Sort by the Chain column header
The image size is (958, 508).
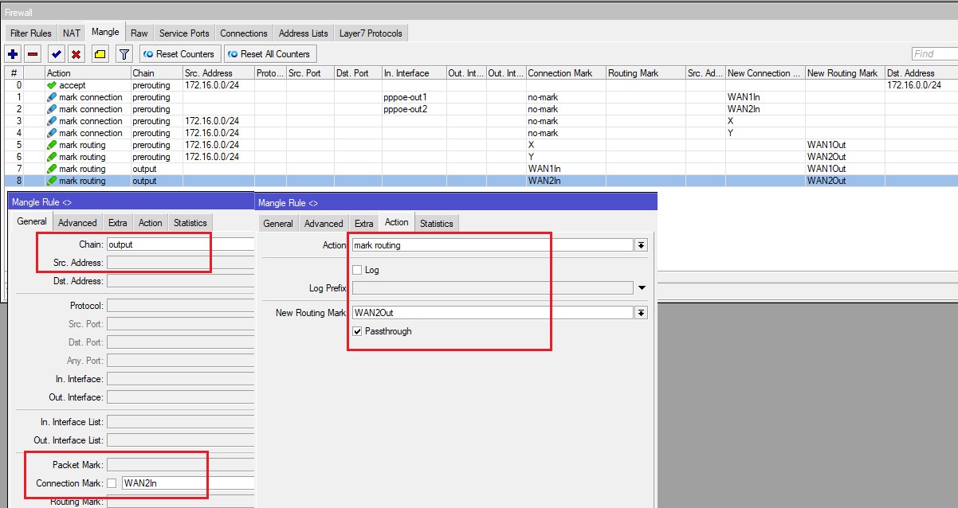156,73
